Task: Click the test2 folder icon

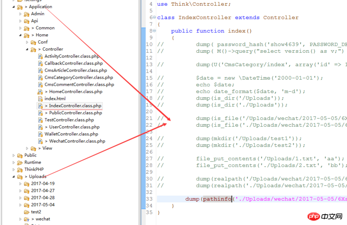Action: coord(26,212)
